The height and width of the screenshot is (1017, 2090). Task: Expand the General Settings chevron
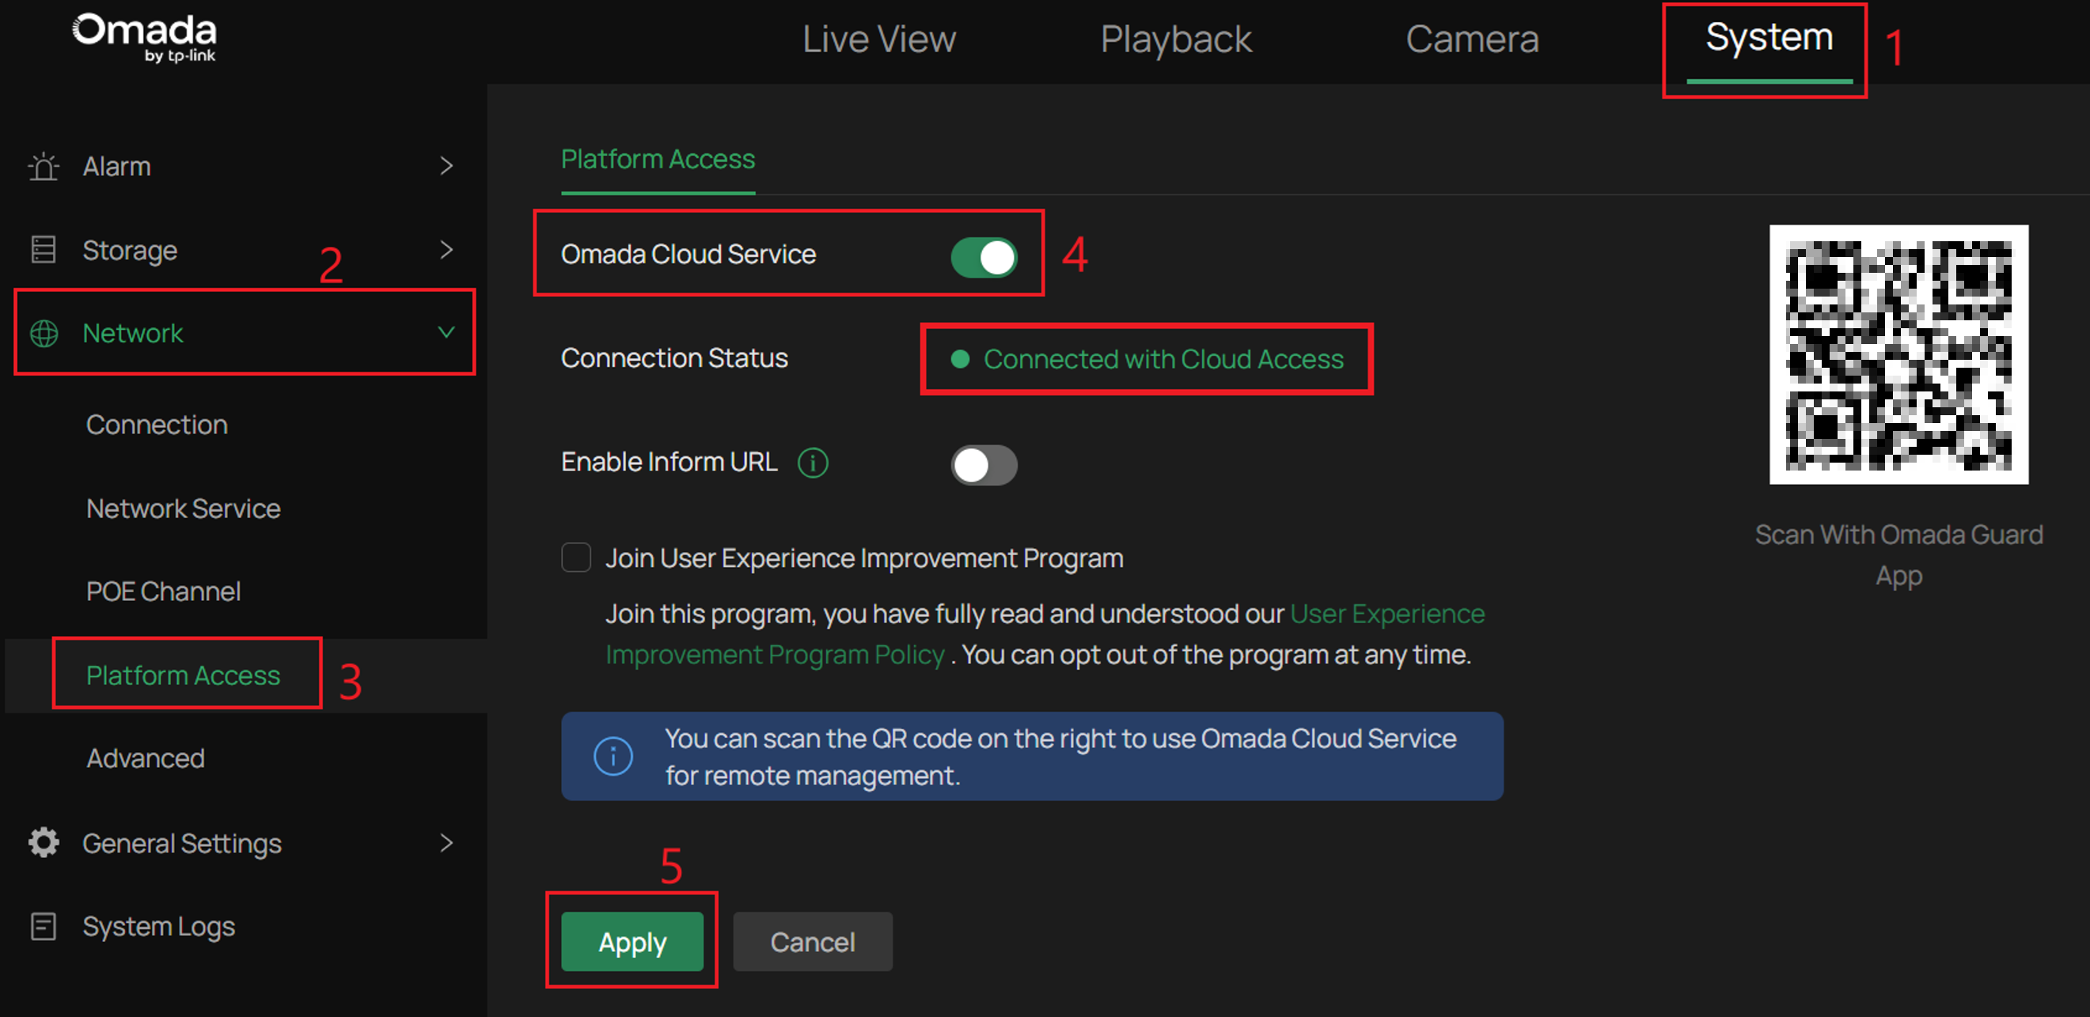pyautogui.click(x=446, y=843)
